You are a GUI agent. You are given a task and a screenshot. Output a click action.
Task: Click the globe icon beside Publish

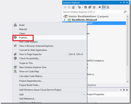point(15,38)
